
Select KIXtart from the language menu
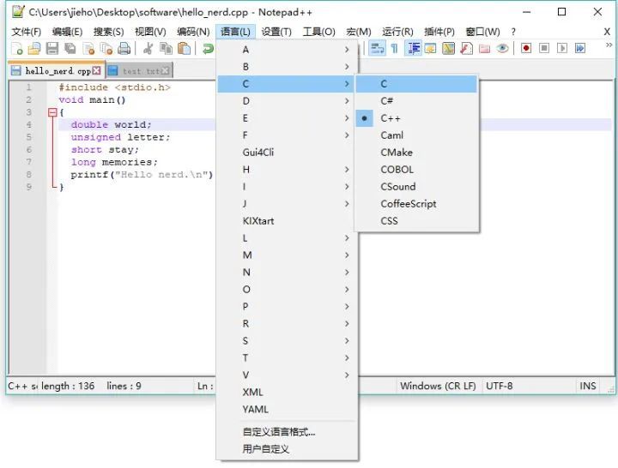[x=287, y=221]
